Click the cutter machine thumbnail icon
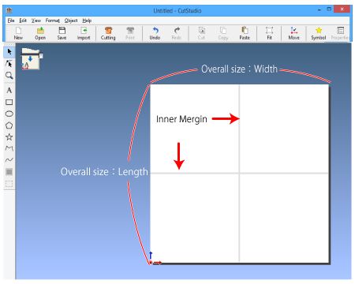The image size is (355, 284). point(32,59)
